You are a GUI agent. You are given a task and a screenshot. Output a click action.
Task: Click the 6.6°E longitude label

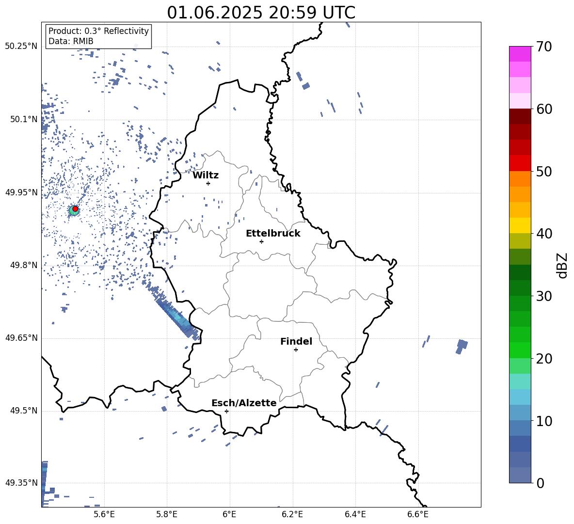click(x=418, y=514)
